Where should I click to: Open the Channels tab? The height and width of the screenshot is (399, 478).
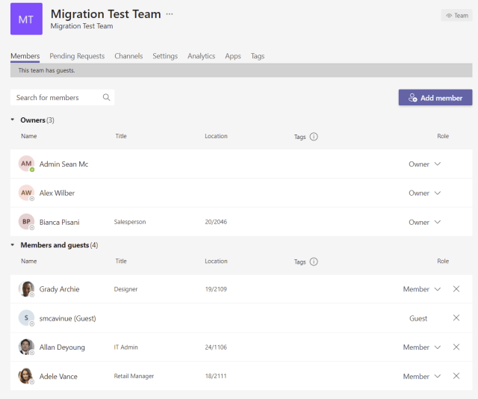[x=128, y=56]
